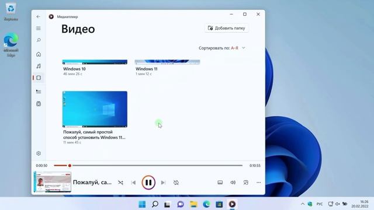Click the now-playing video preview thumbnail
Image resolution: width=374 pixels, height=210 pixels.
[52, 182]
